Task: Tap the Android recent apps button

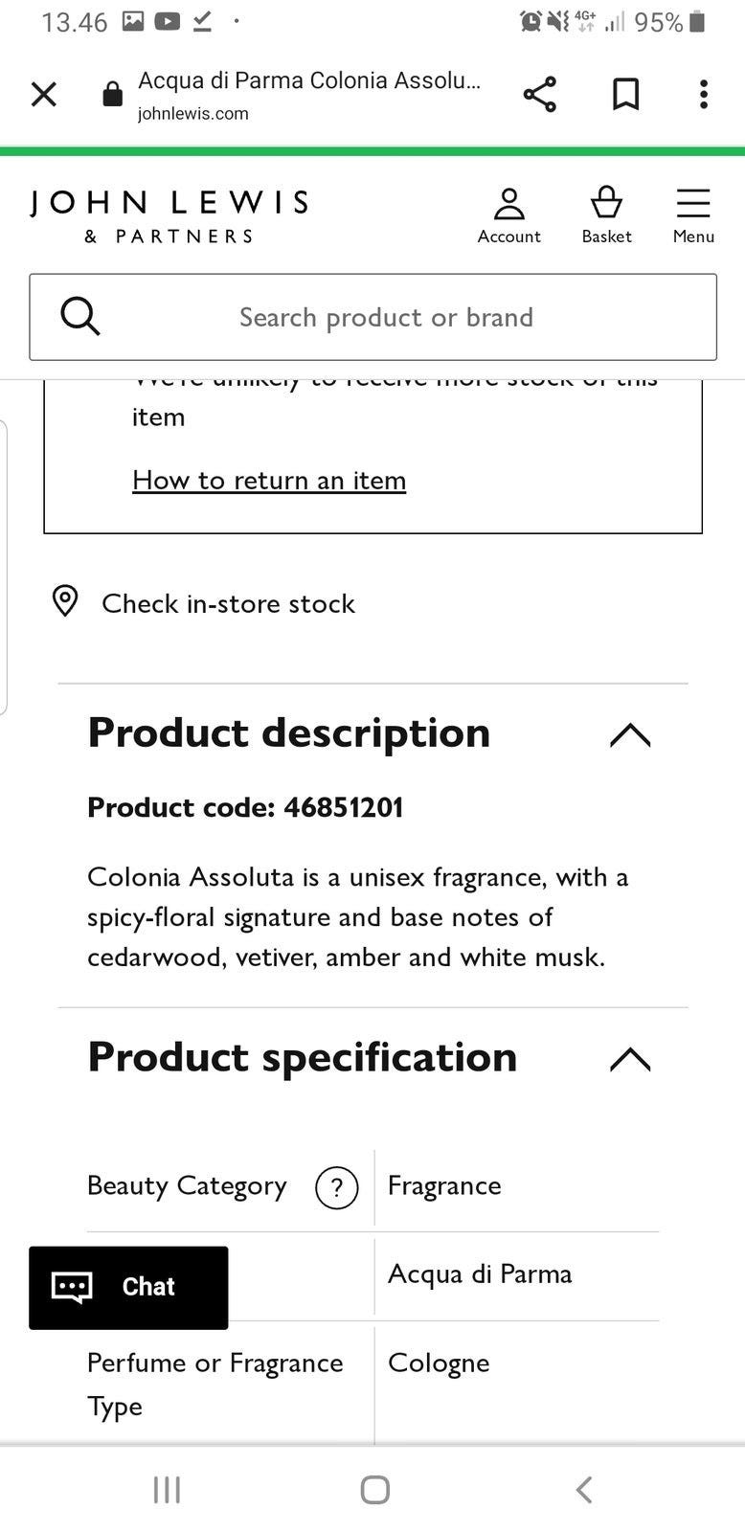Action: pyautogui.click(x=167, y=1489)
